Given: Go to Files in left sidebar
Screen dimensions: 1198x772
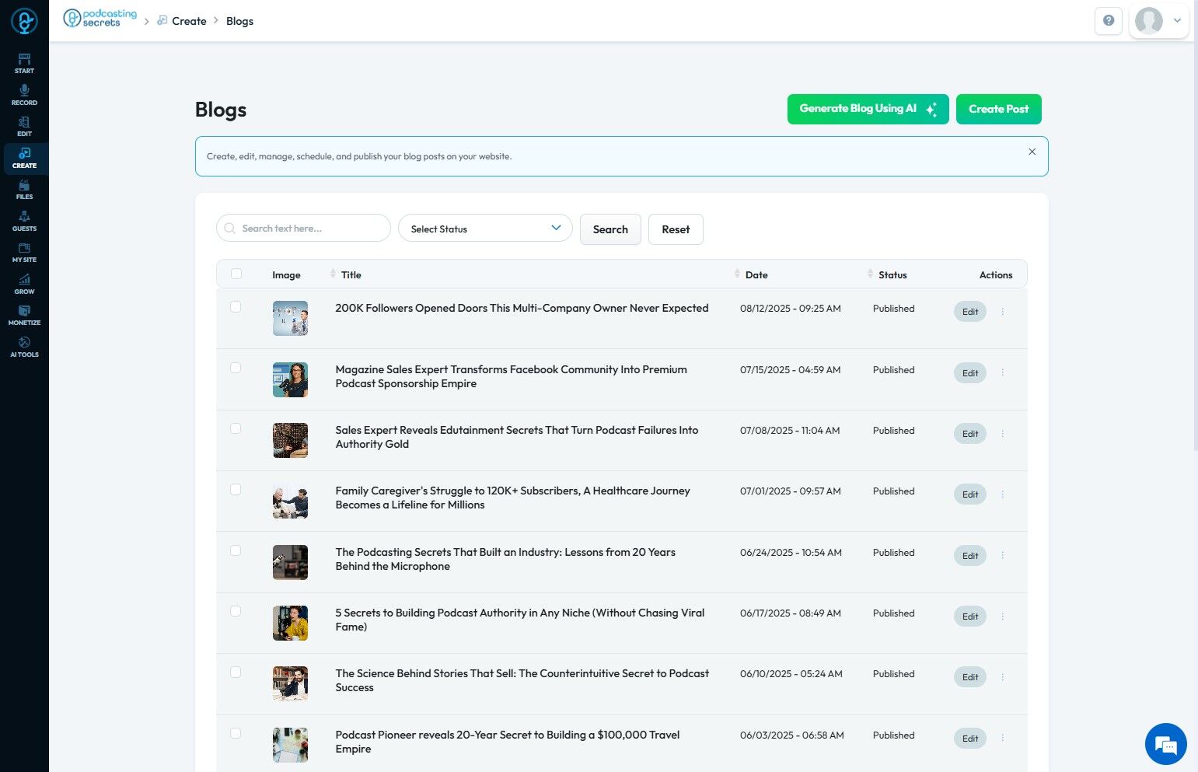Looking at the screenshot, I should 24,190.
